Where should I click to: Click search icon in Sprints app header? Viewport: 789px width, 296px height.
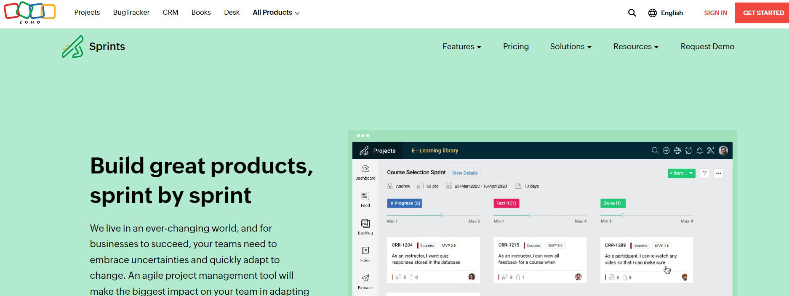655,150
